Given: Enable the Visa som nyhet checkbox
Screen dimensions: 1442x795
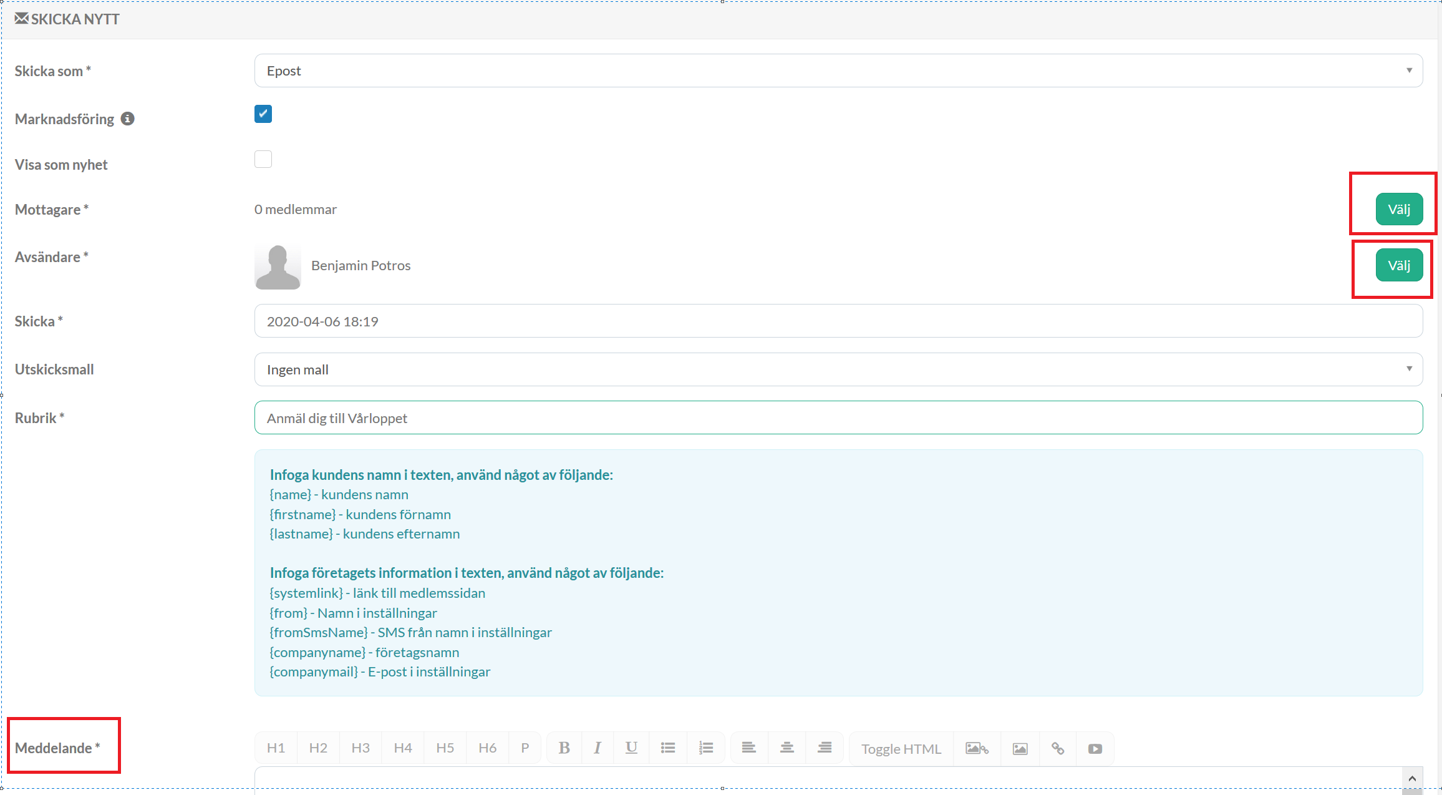Looking at the screenshot, I should pos(263,159).
